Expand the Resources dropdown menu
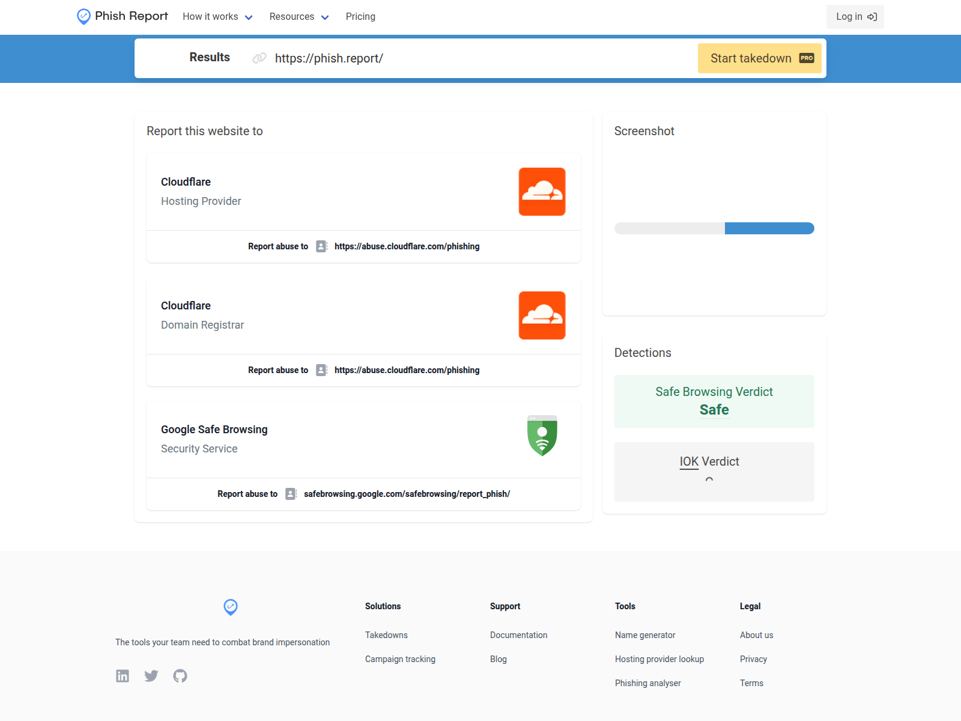The height and width of the screenshot is (721, 961). click(299, 17)
